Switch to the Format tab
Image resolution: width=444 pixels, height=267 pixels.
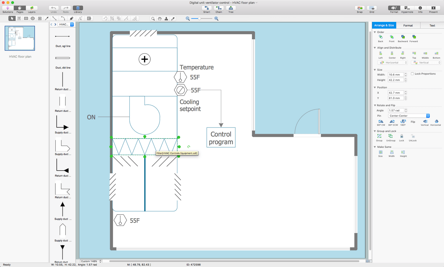coord(408,25)
